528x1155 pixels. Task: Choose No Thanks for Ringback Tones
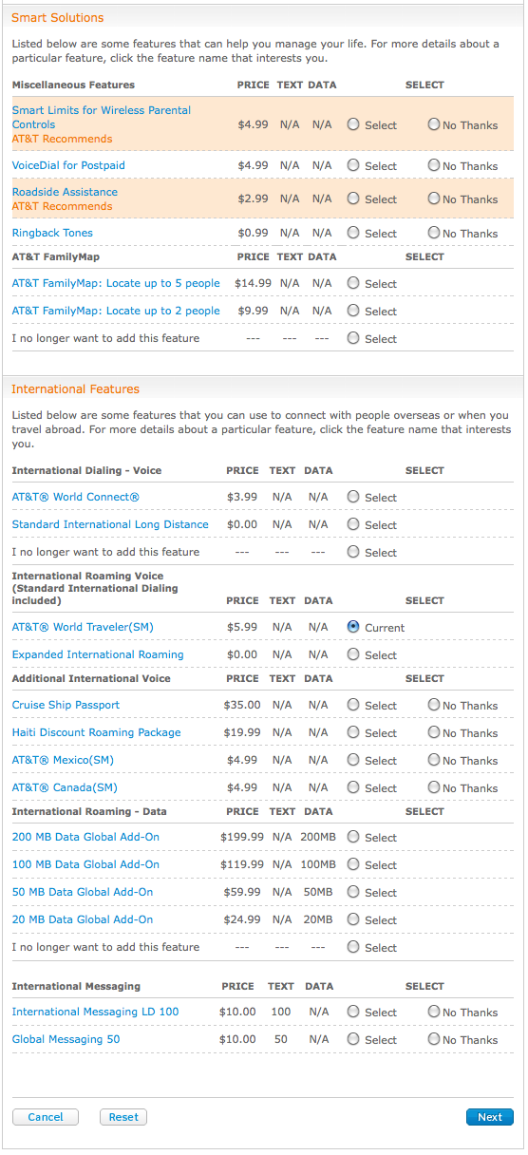tap(434, 233)
